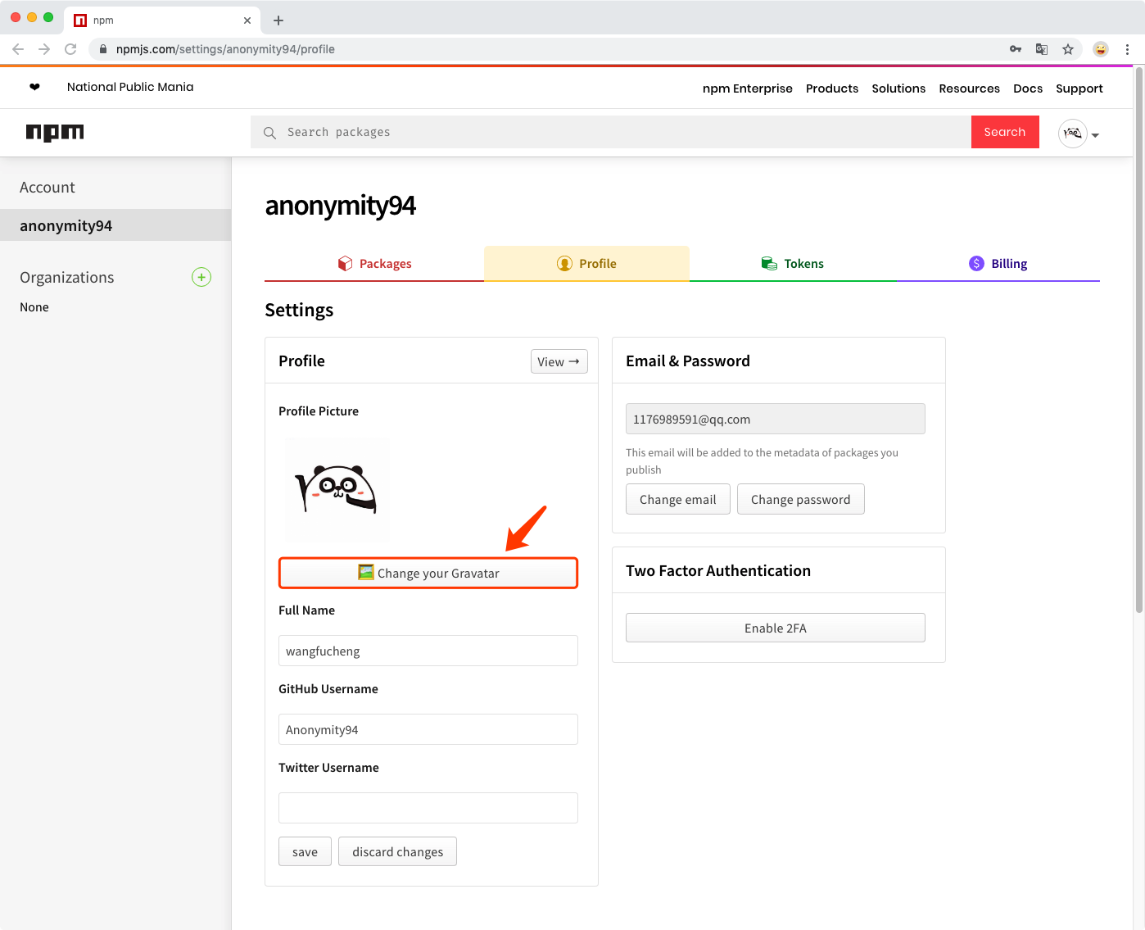Add a new organization with plus icon
This screenshot has width=1145, height=930.
tap(201, 277)
